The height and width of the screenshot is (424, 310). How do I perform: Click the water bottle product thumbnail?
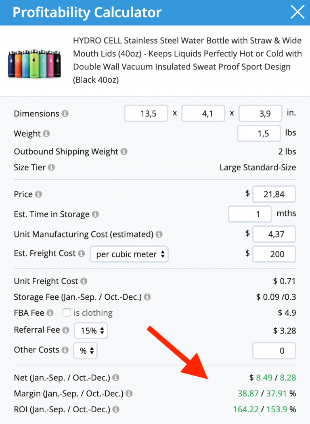[35, 64]
